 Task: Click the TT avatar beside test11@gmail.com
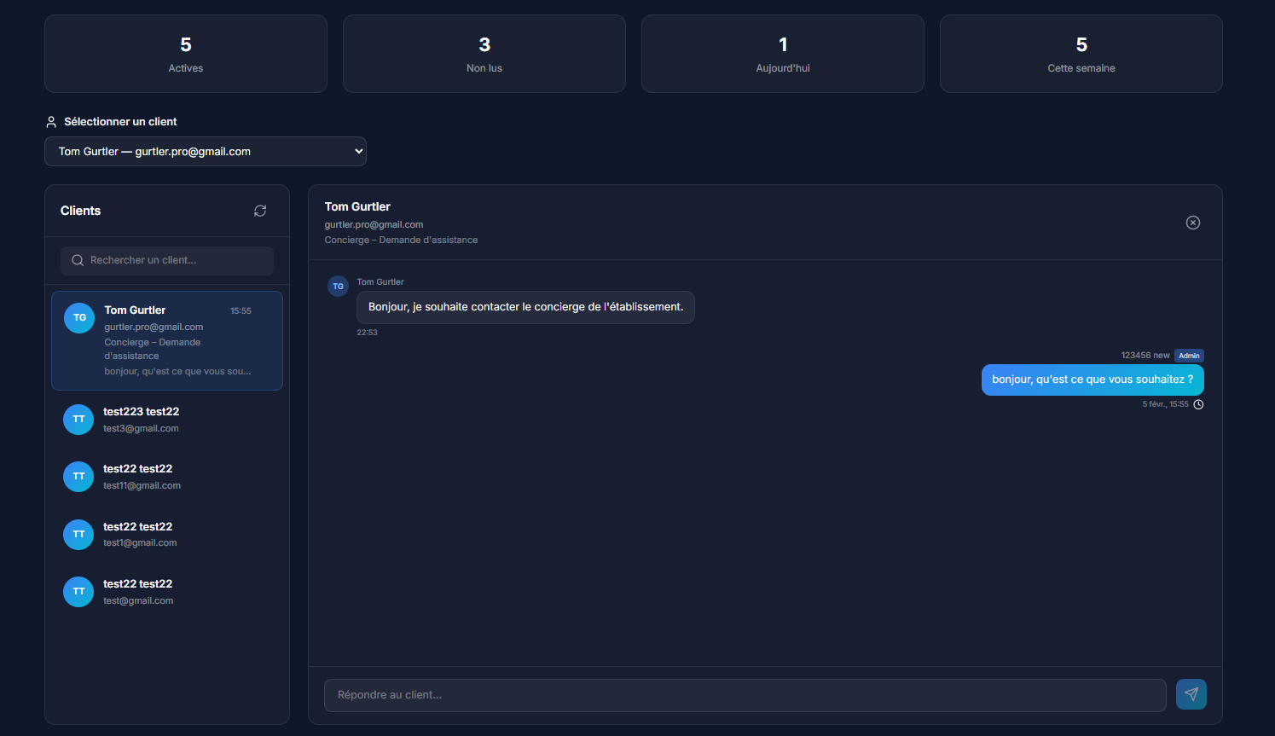78,477
